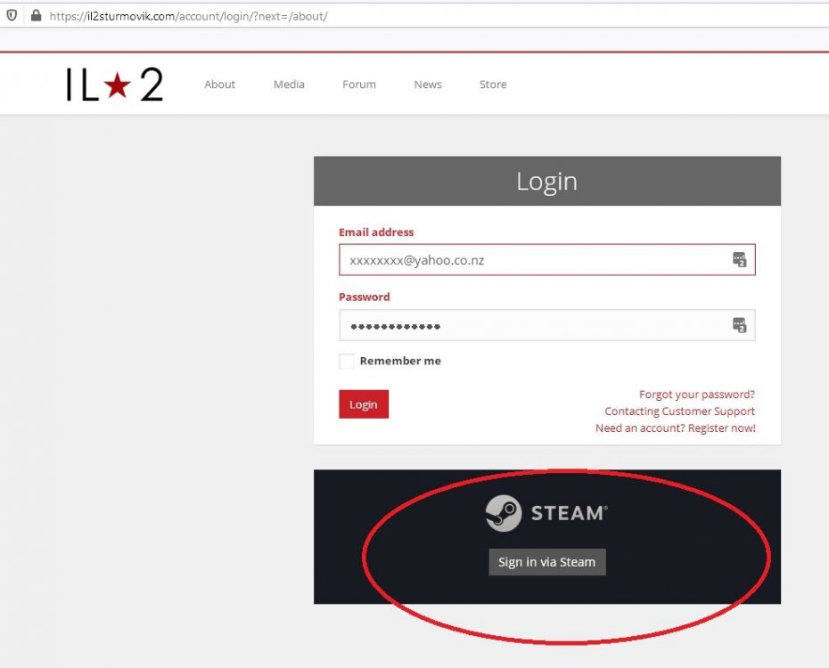Open the Forgot your password link
Viewport: 829px width, 668px height.
click(x=697, y=395)
